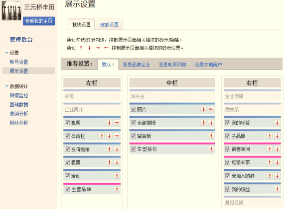
Task: Click the 查看我的主页 button
Action: pyautogui.click(x=39, y=21)
